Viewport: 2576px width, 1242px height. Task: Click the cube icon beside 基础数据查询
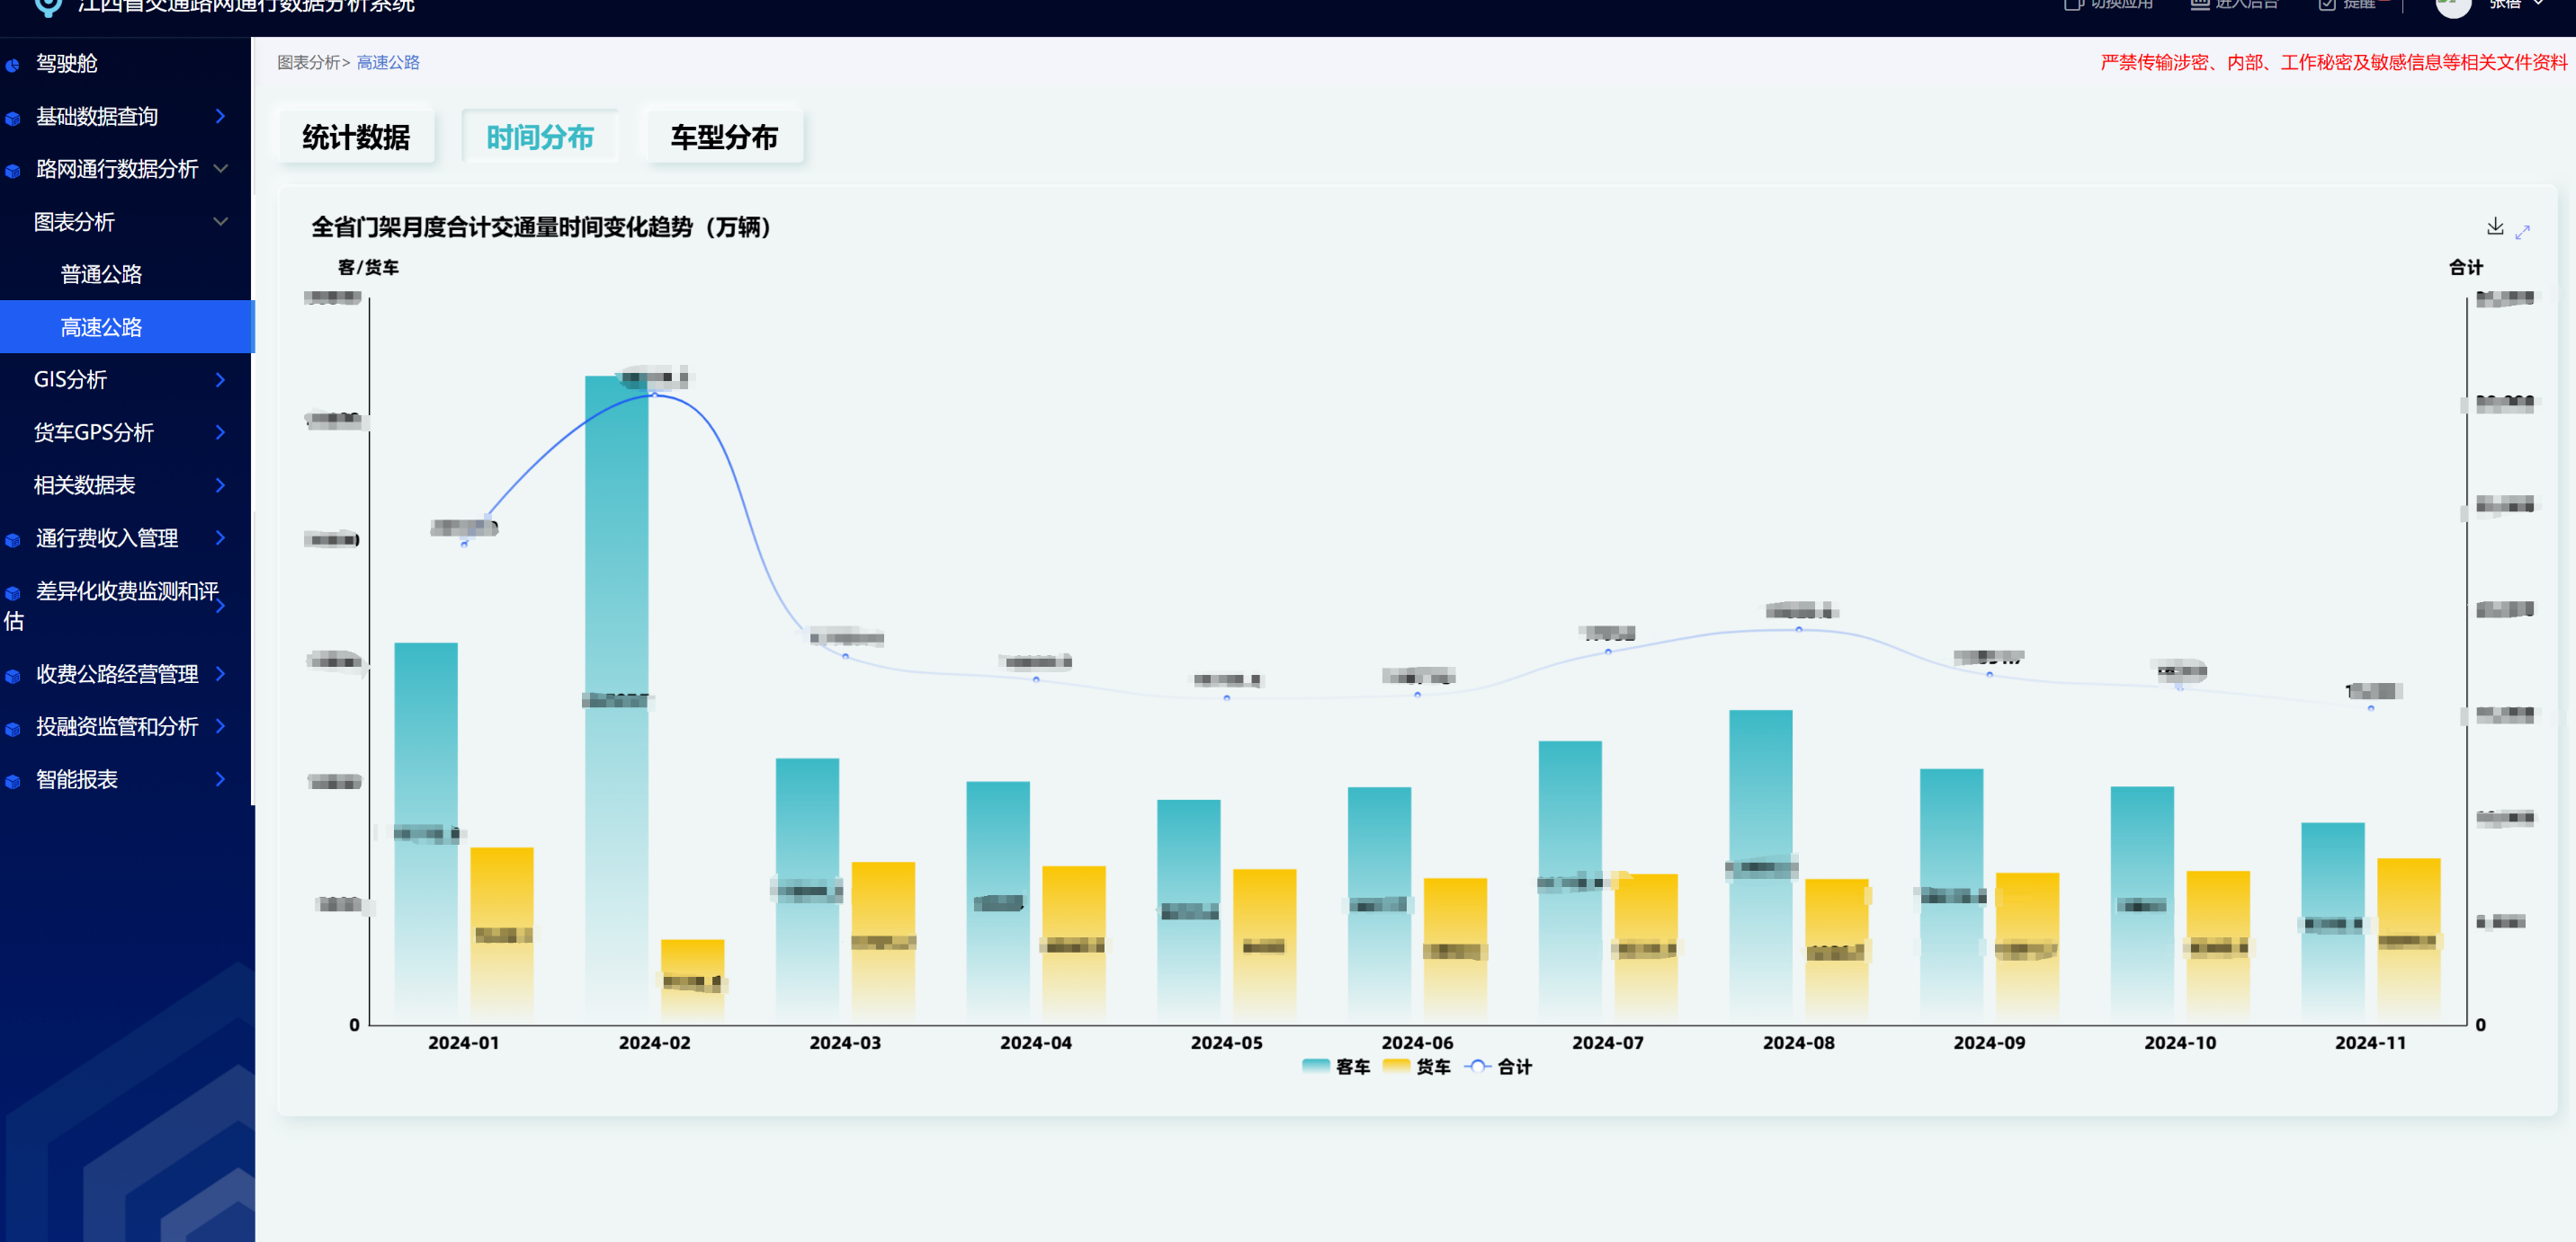click(x=13, y=118)
